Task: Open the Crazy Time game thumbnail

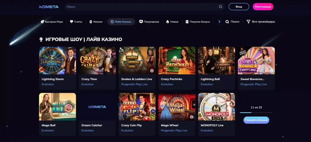Action: 97,60
